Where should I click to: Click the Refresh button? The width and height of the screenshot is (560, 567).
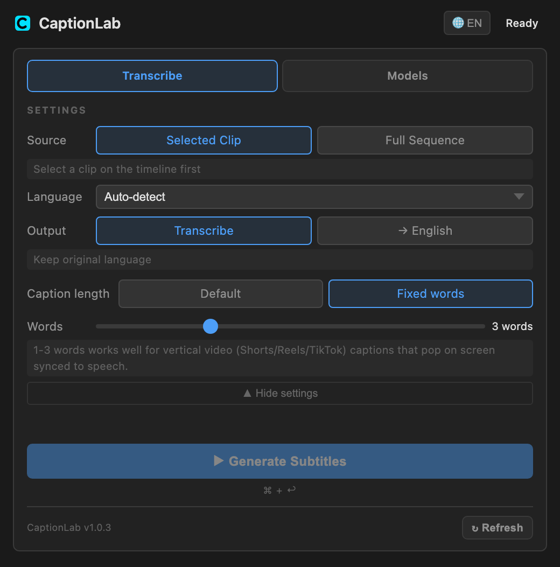point(497,528)
